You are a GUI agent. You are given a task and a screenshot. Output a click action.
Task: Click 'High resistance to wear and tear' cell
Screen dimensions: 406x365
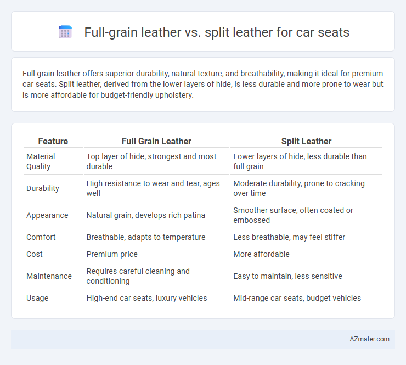coord(156,188)
